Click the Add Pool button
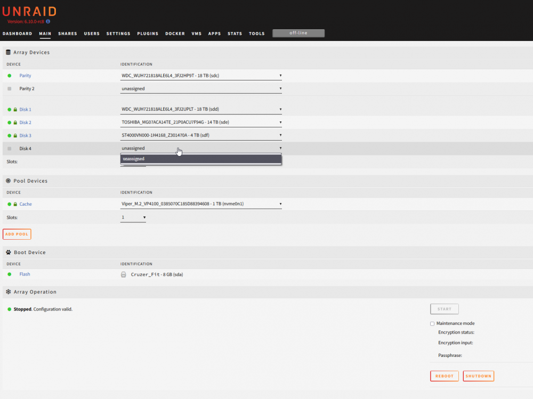The image size is (533, 399). point(17,234)
